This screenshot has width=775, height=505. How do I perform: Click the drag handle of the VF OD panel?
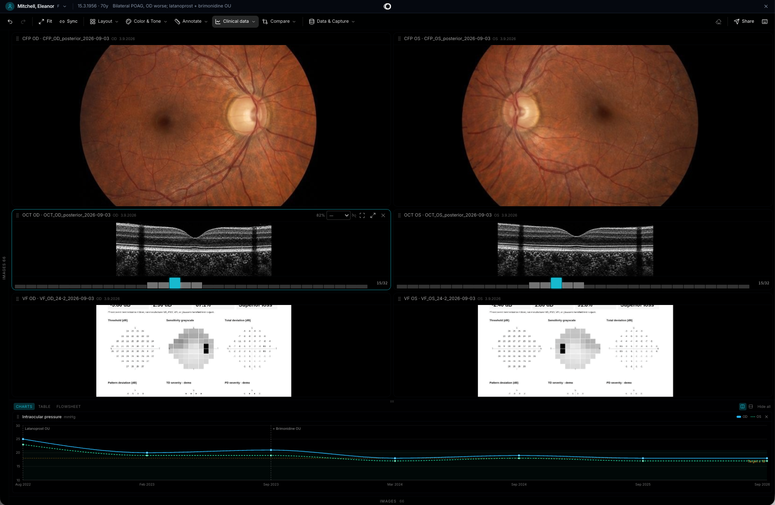coord(17,298)
